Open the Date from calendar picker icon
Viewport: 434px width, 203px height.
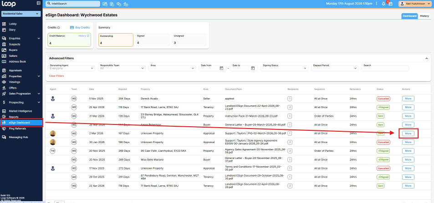(221, 68)
